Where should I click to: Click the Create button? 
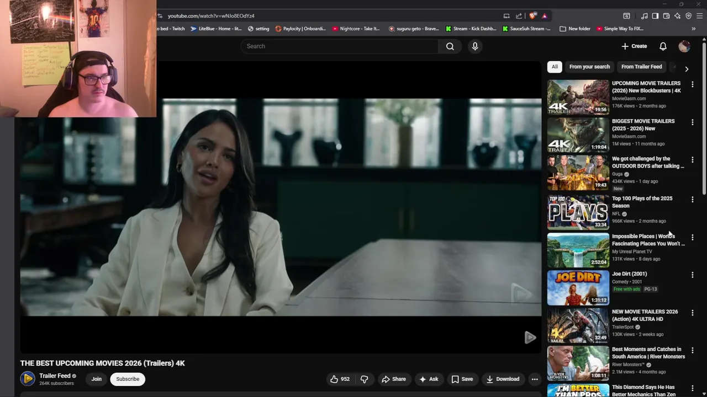[x=634, y=46]
